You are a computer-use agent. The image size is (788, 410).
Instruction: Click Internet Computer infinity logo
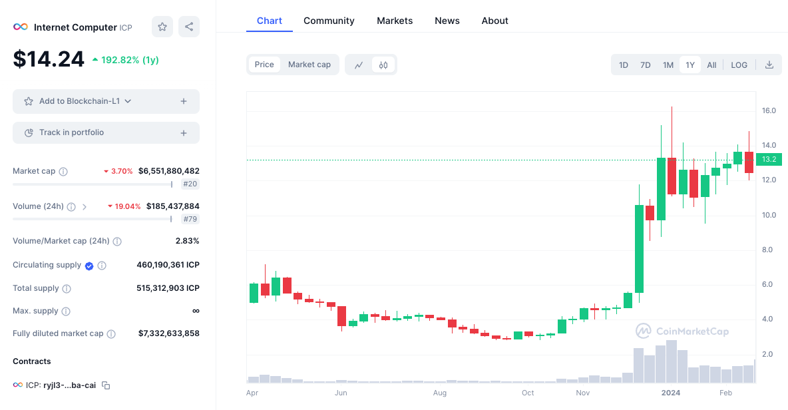(21, 27)
